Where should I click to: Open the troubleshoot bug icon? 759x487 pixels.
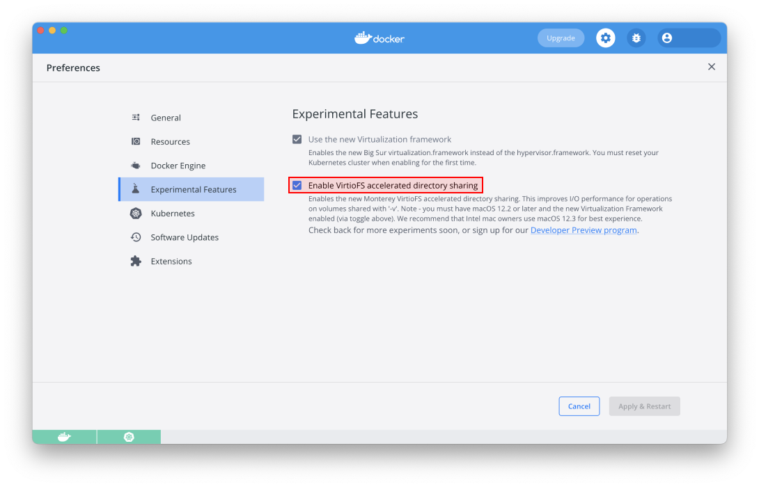tap(636, 38)
